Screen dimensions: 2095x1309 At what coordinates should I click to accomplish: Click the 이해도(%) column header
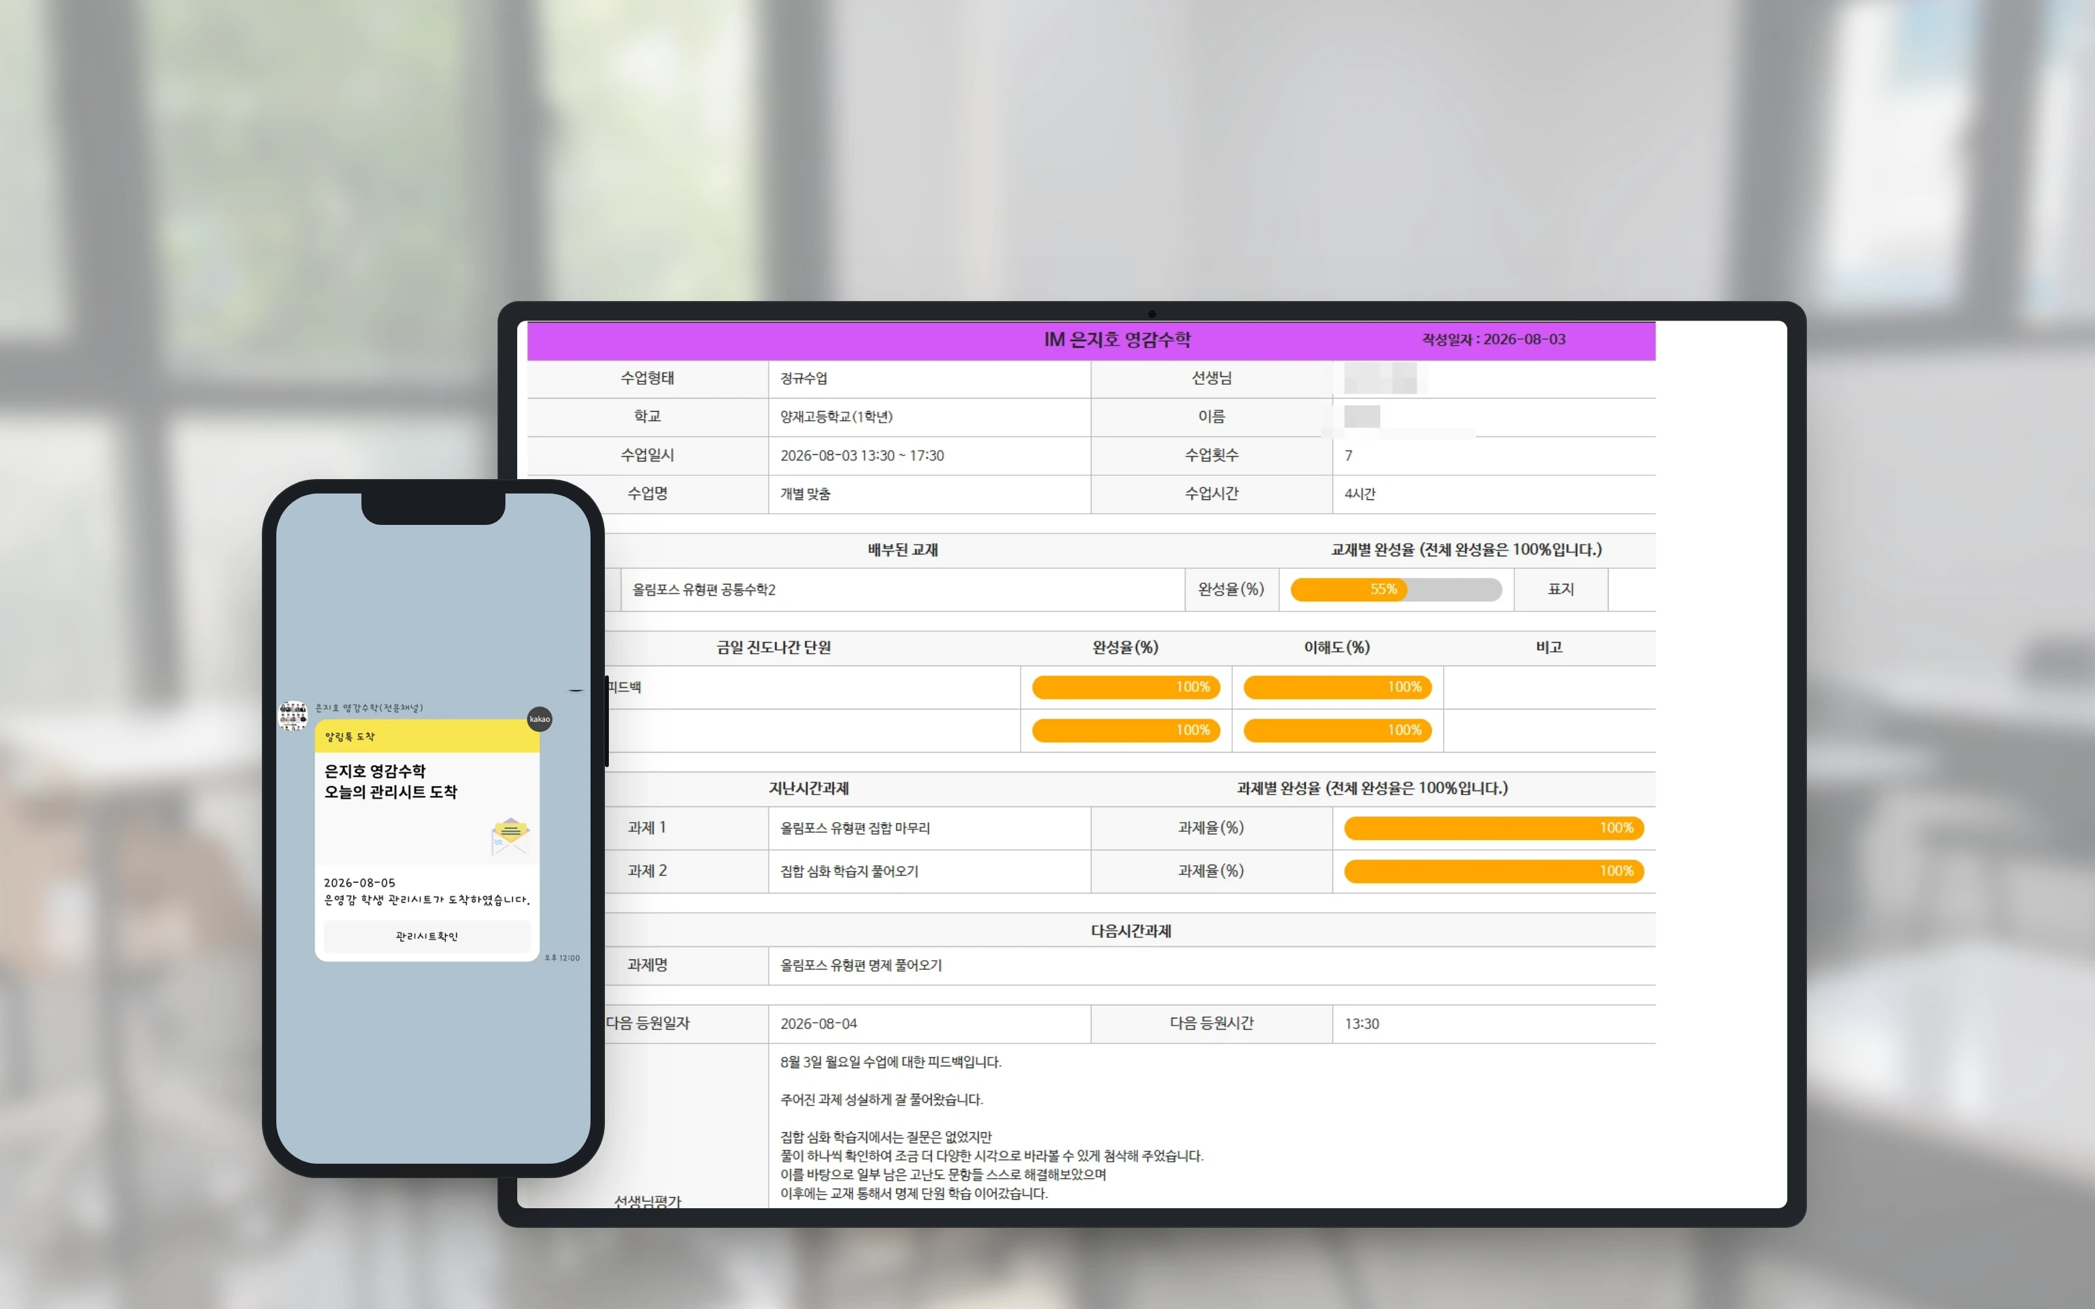[x=1337, y=647]
